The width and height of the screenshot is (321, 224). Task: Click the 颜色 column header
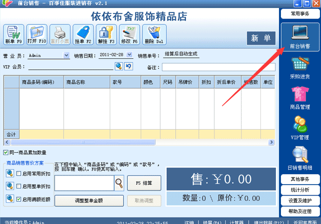click(150, 82)
